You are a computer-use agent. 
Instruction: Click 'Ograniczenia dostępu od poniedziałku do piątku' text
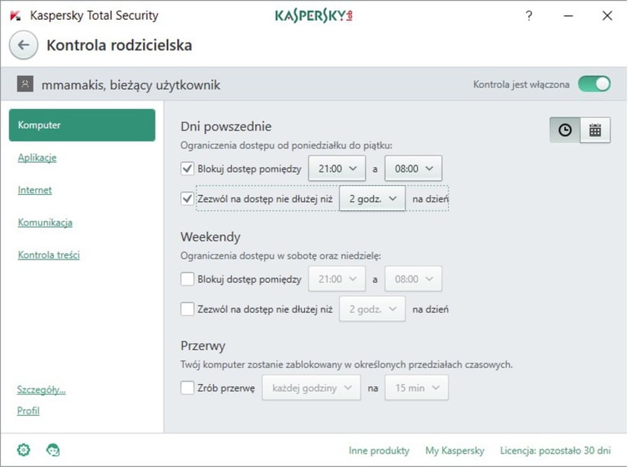(x=287, y=146)
